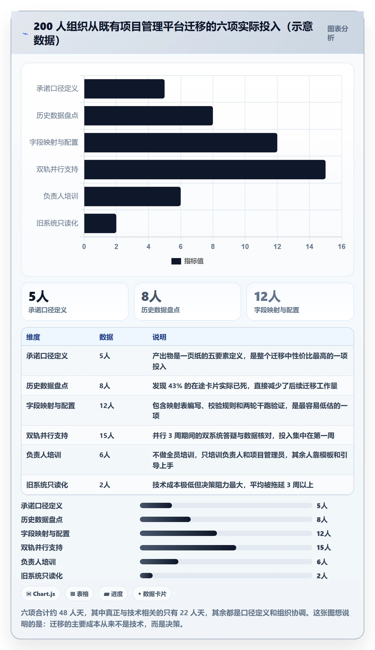Click the 指标值 legend label

[194, 261]
